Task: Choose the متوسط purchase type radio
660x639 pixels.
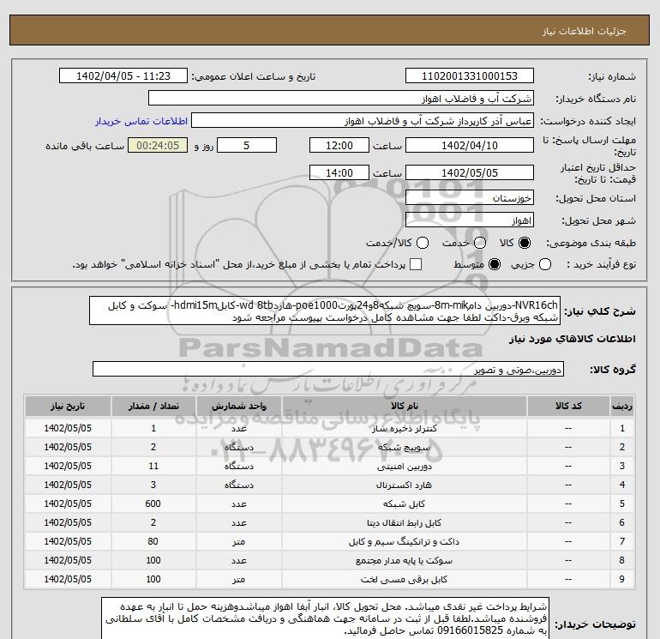Action: 495,264
